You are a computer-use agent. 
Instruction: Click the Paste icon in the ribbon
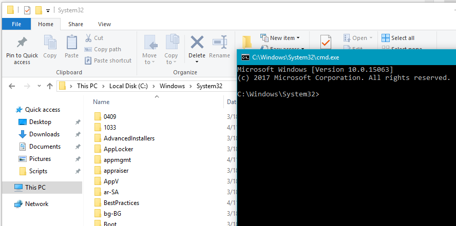71,44
